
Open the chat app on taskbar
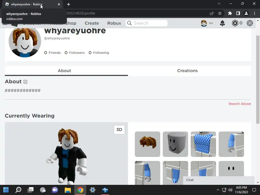coord(55,190)
